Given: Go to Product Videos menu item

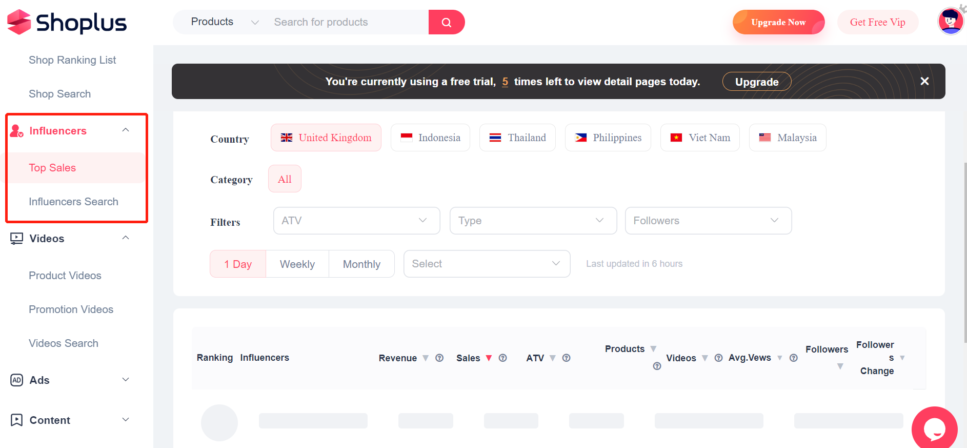Looking at the screenshot, I should coord(65,276).
